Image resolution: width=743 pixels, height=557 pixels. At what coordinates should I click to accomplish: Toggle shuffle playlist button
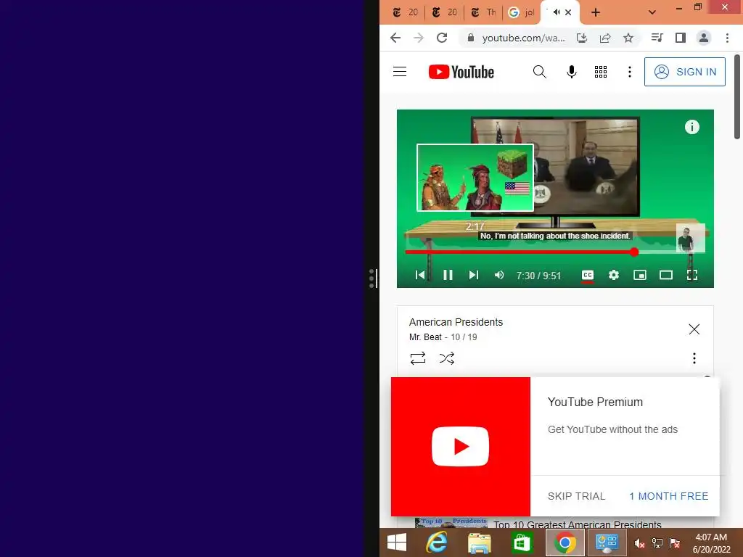tap(446, 358)
